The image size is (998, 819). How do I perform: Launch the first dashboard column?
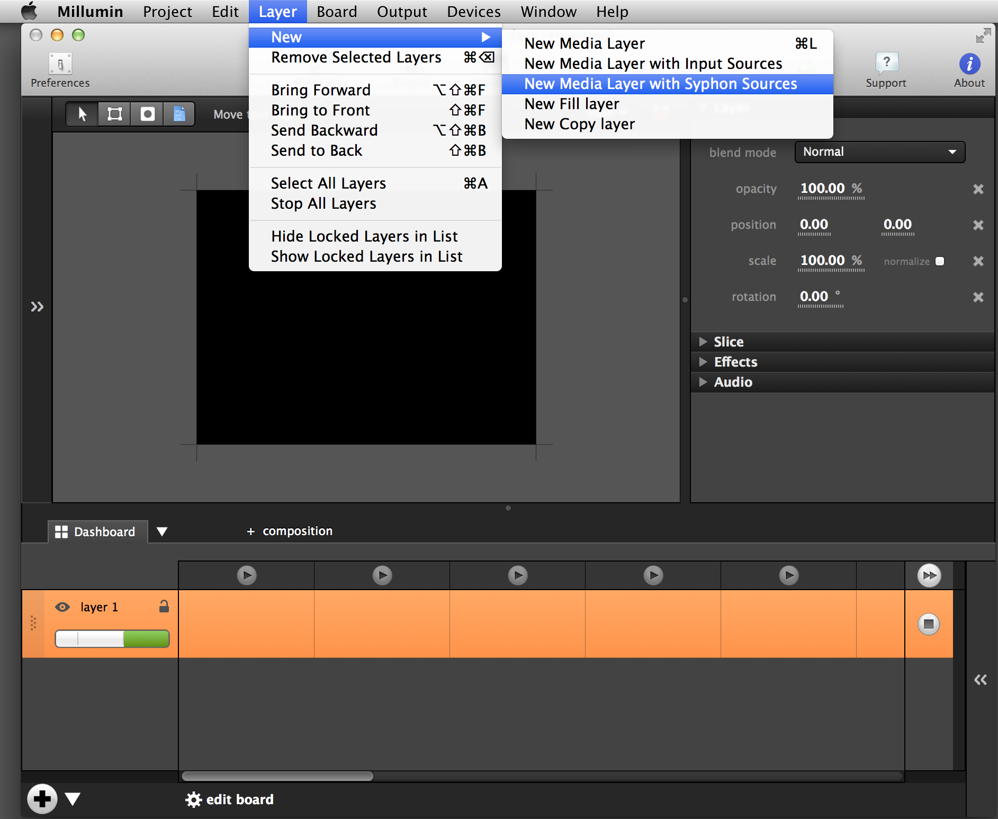click(247, 575)
